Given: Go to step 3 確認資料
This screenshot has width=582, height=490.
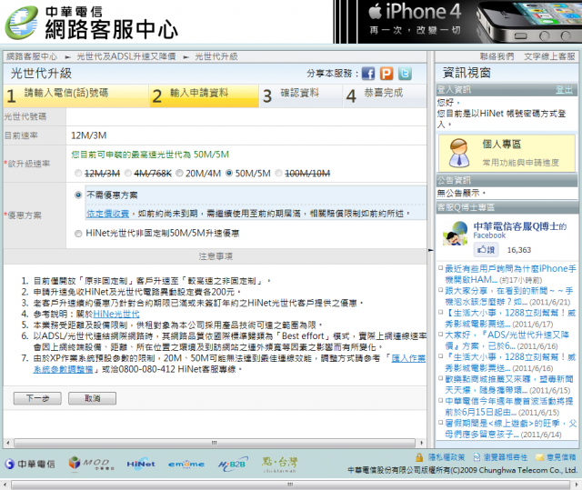Looking at the screenshot, I should click(301, 95).
